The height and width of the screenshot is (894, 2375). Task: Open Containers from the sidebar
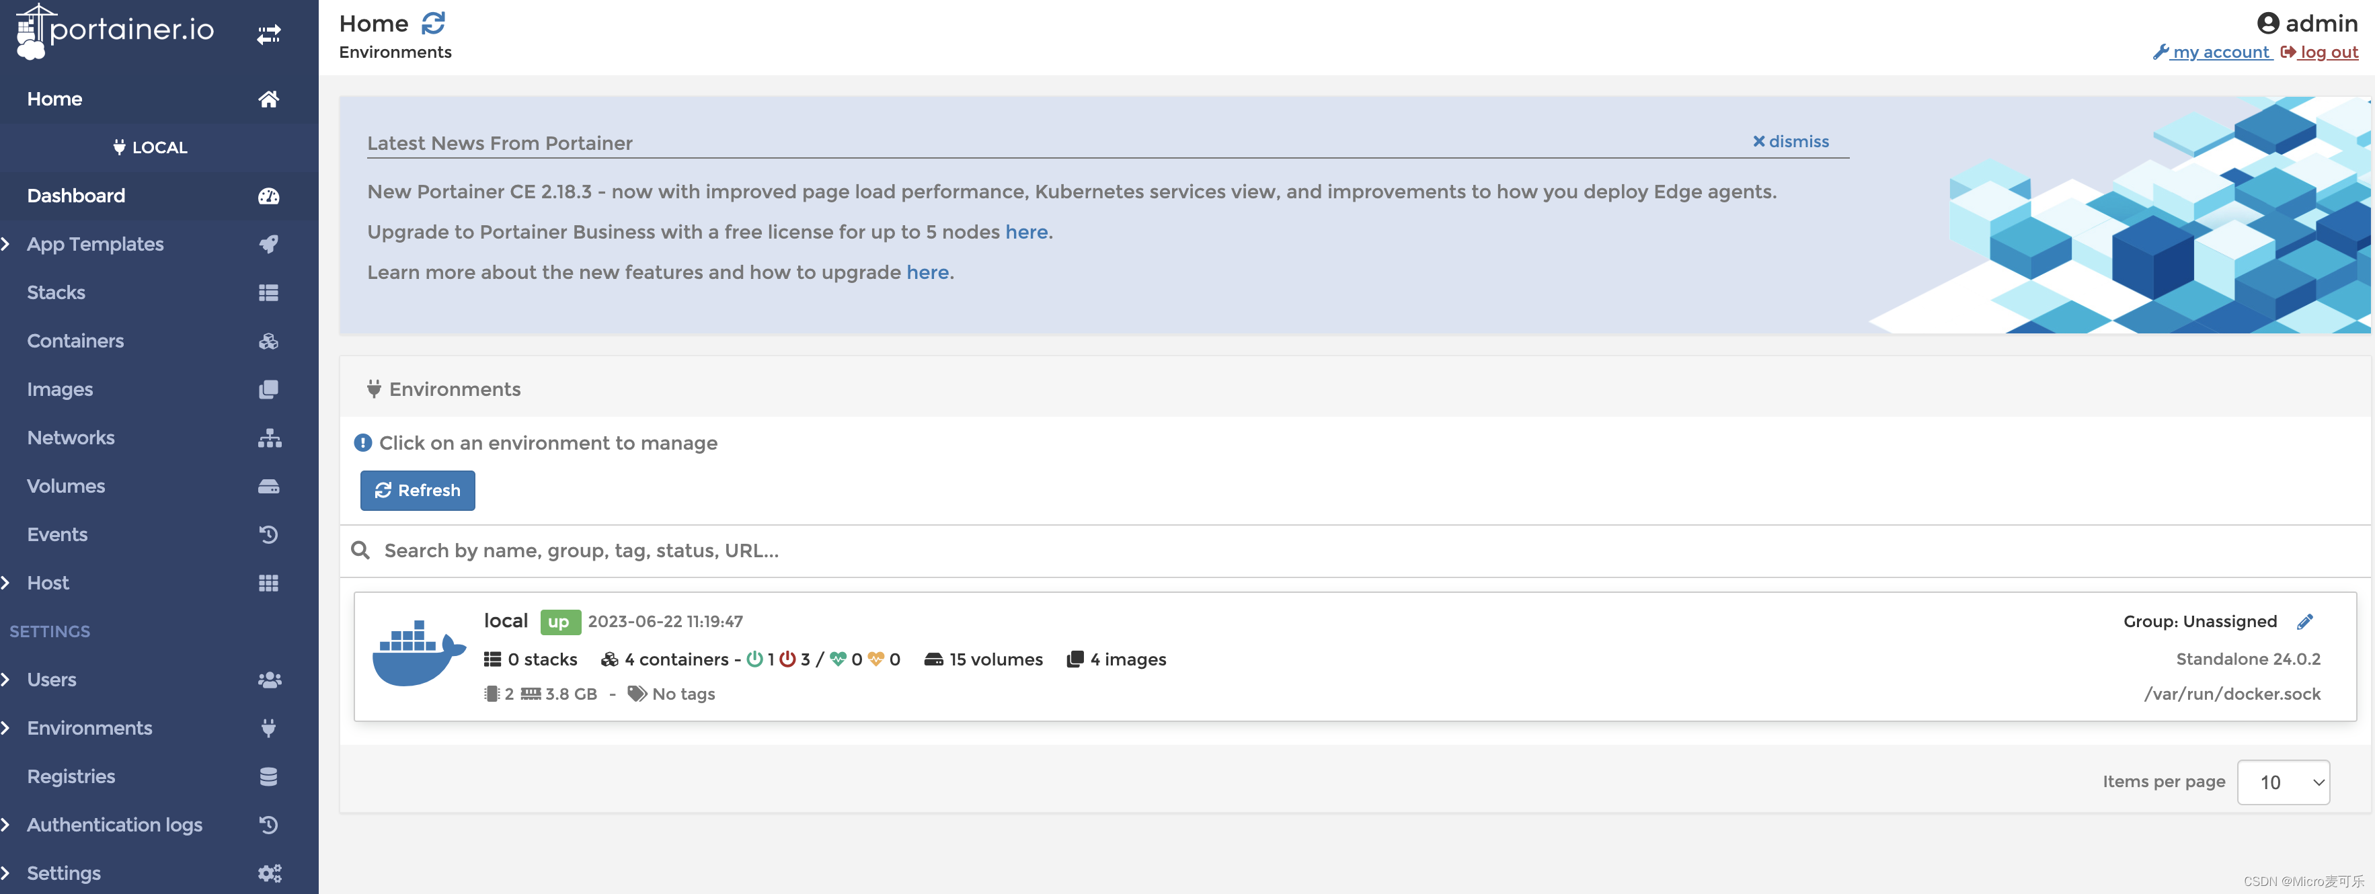[159, 341]
